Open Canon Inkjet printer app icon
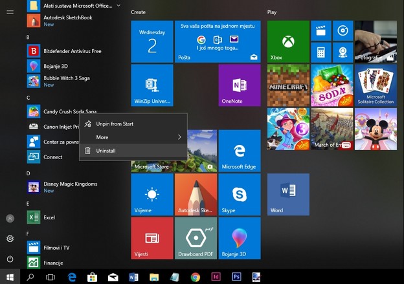 [x=34, y=126]
